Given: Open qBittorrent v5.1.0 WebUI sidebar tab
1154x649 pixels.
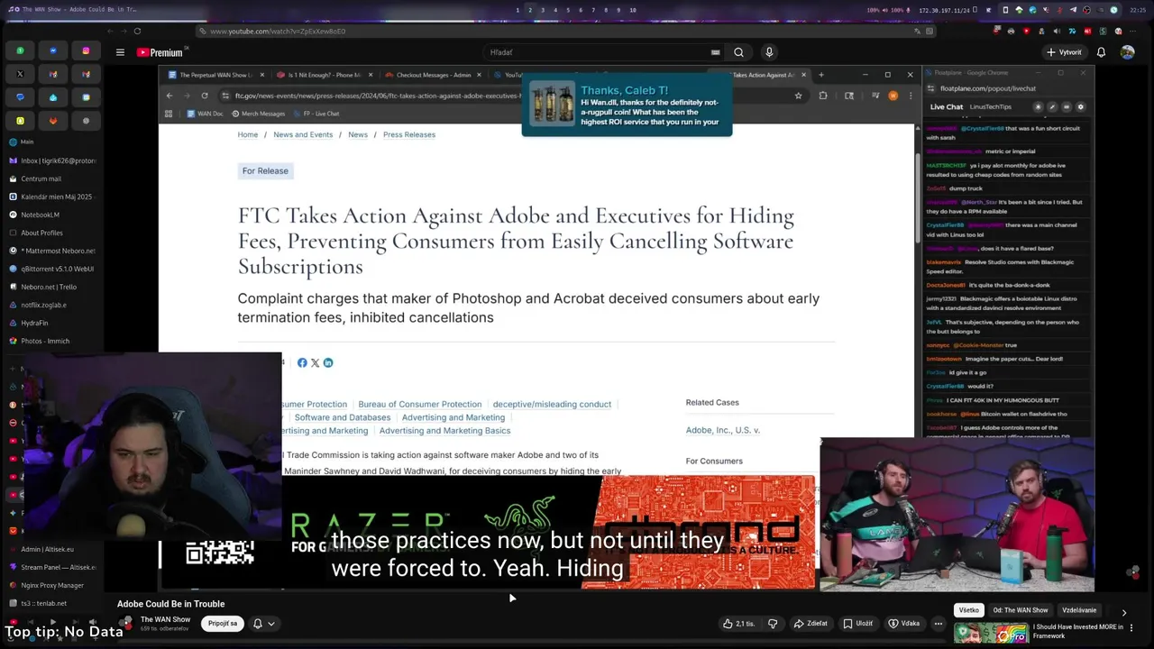Looking at the screenshot, I should pyautogui.click(x=52, y=269).
